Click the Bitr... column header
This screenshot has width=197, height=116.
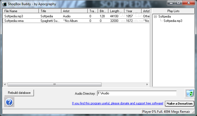click(x=103, y=11)
